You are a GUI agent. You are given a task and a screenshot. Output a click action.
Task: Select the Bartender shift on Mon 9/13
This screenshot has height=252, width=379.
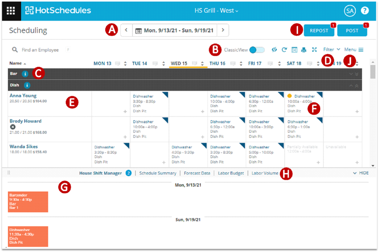tap(28, 202)
